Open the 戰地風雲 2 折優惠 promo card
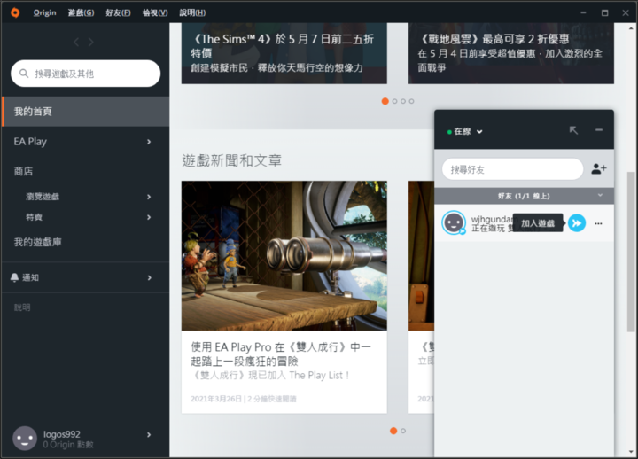This screenshot has width=638, height=459. click(511, 53)
